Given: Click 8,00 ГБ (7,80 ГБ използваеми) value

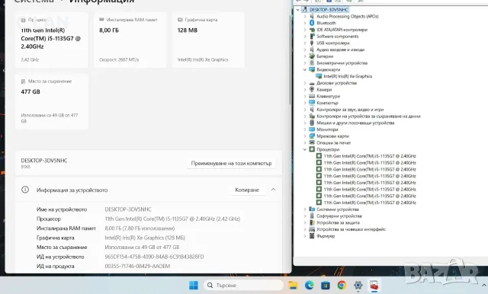Looking at the screenshot, I should (140, 228).
